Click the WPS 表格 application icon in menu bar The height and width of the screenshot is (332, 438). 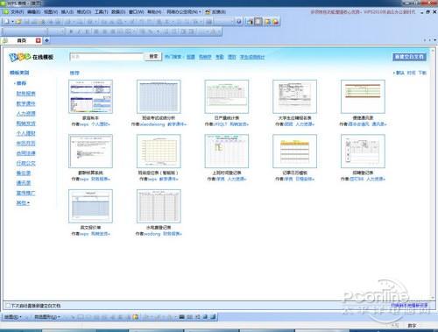pyautogui.click(x=5, y=12)
